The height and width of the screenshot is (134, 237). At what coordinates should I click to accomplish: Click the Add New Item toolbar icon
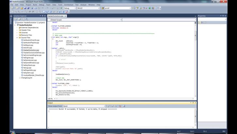pyautogui.click(x=17, y=8)
